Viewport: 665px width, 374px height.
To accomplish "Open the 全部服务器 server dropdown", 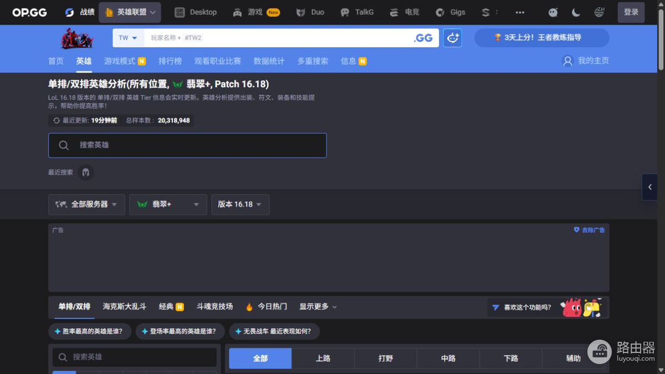I will point(86,204).
